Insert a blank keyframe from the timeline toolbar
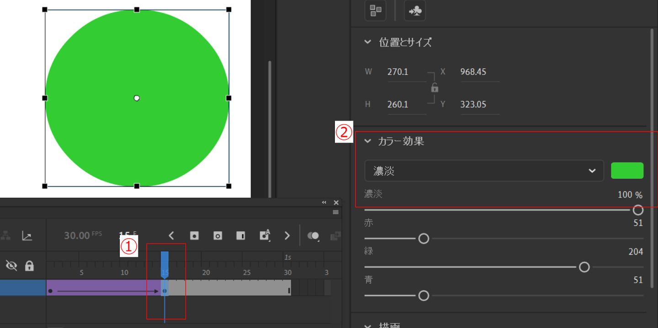The image size is (658, 328). coord(218,235)
